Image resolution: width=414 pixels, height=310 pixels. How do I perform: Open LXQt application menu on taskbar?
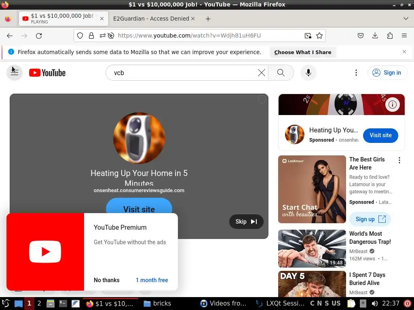point(6,304)
